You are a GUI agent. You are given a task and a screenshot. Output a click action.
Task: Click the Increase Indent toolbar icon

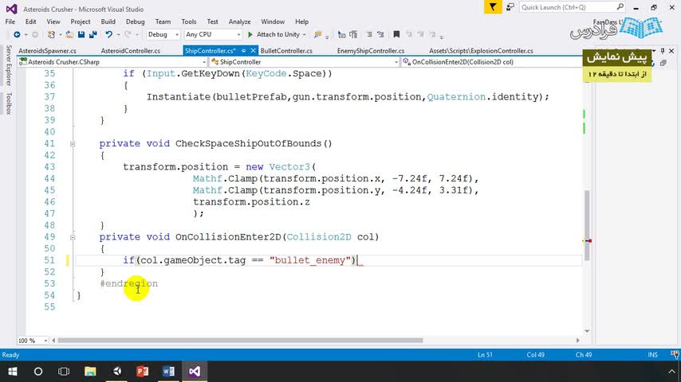[353, 34]
